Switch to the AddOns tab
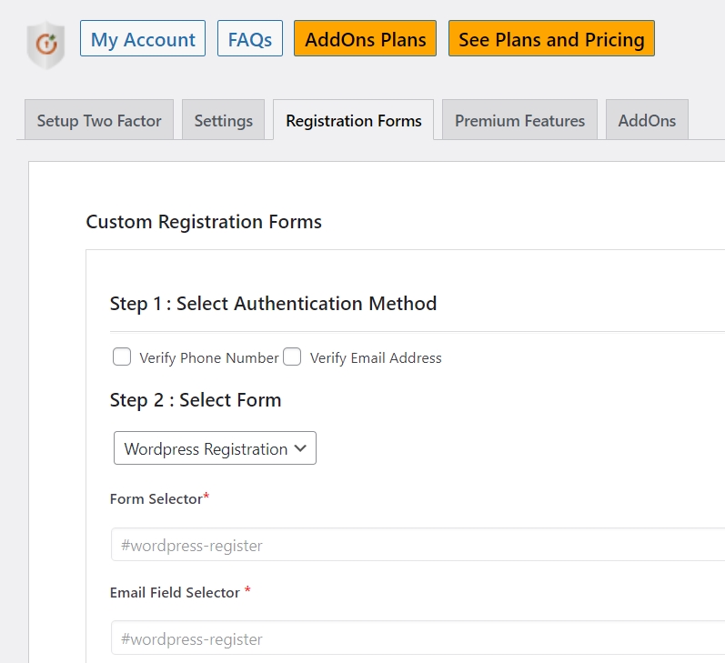The width and height of the screenshot is (725, 663). pos(647,121)
